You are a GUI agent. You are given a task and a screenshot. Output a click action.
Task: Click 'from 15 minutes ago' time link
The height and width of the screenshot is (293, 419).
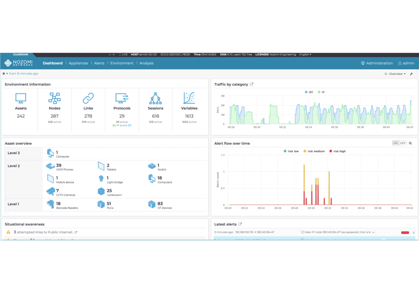(23, 74)
